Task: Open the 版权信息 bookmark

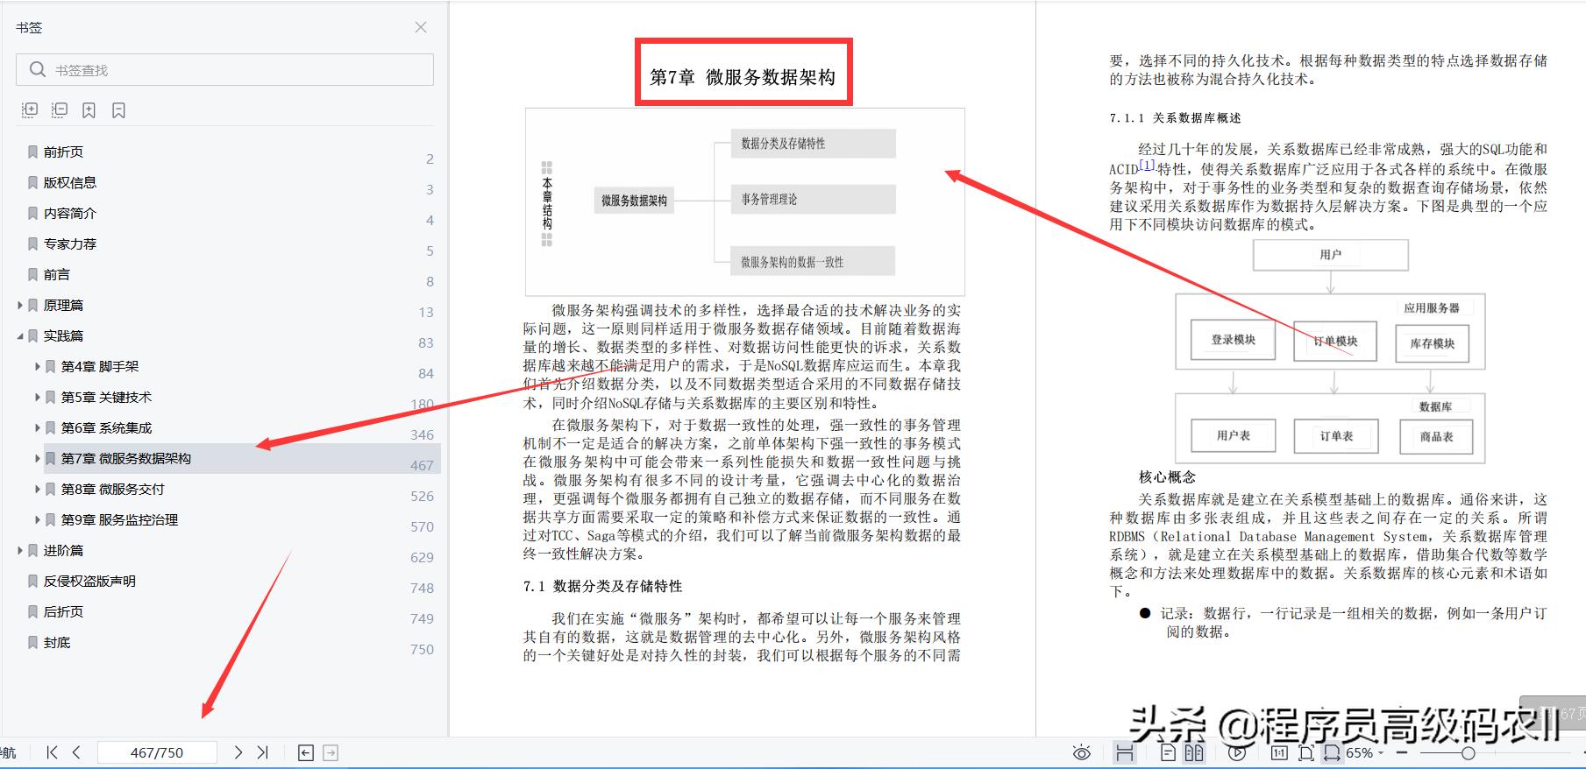Action: click(70, 182)
